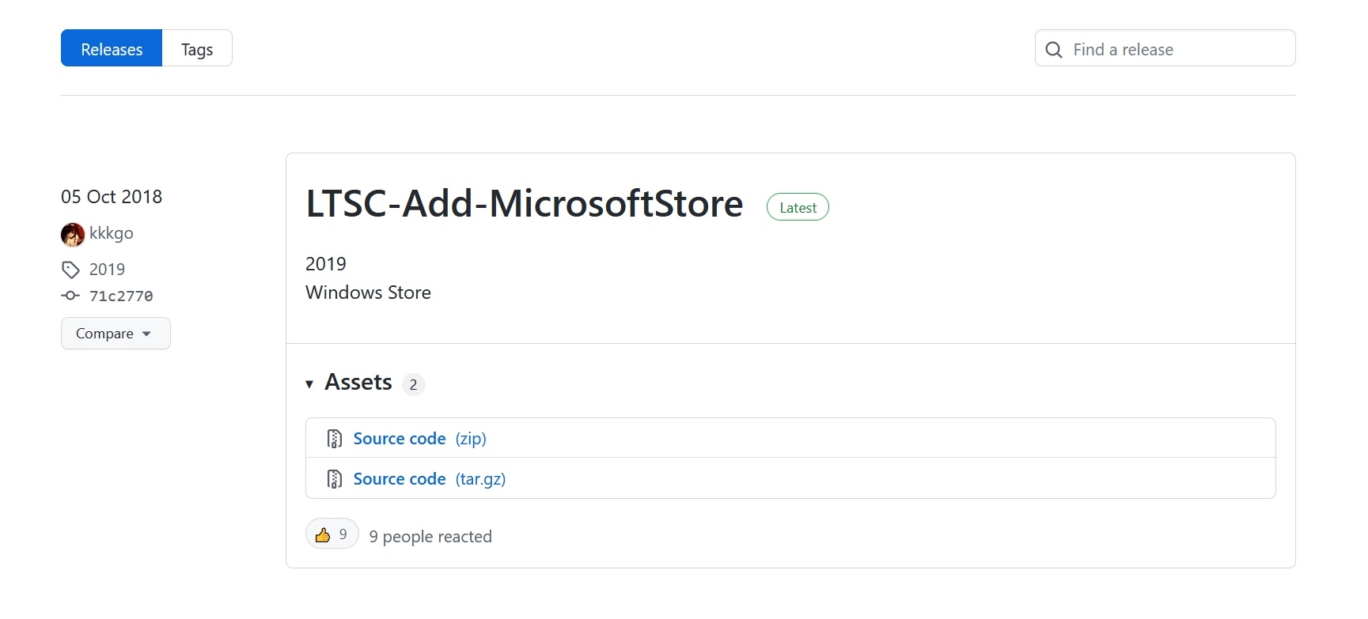Click the green Latest badge
Screen dimensions: 1368x619
coord(798,207)
